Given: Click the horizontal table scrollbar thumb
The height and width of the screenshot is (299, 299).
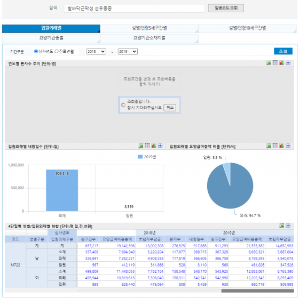Looking at the screenshot, I should (257, 291).
